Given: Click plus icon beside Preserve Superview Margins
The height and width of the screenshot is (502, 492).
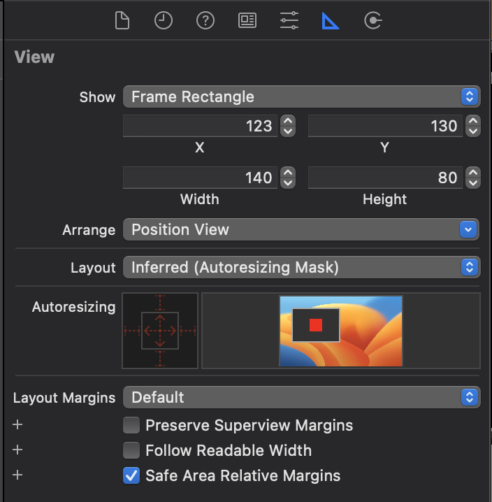Looking at the screenshot, I should click(x=18, y=425).
